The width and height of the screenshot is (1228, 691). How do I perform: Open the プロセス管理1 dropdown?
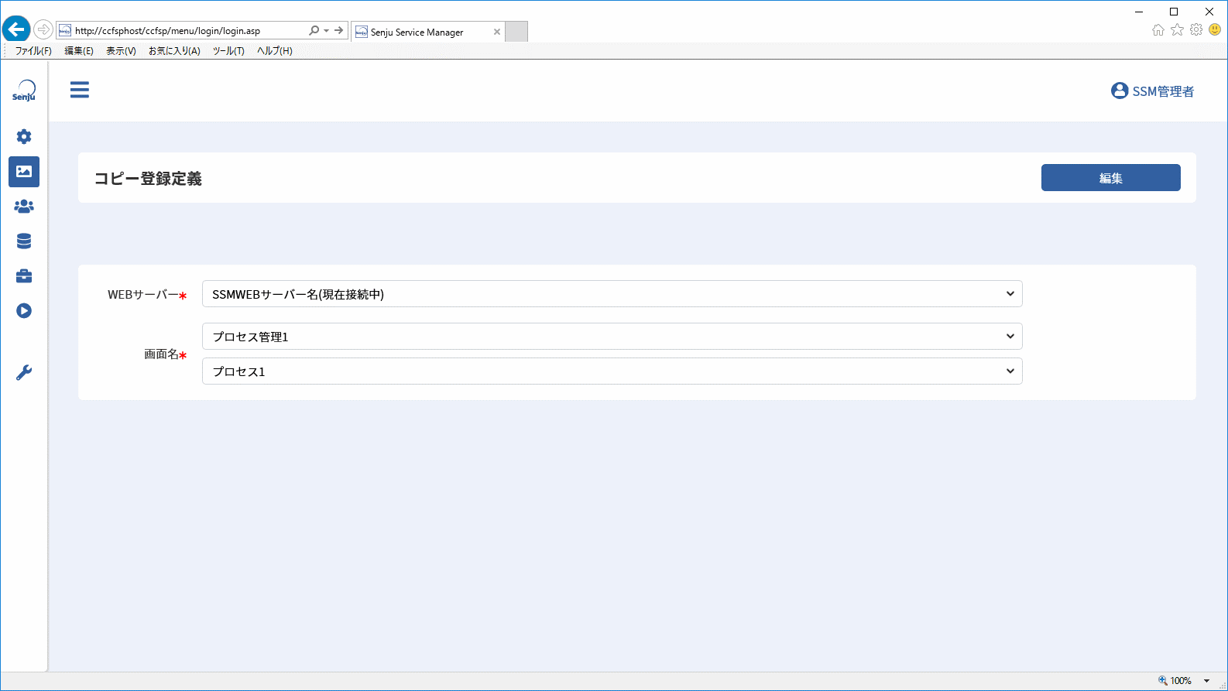point(612,337)
